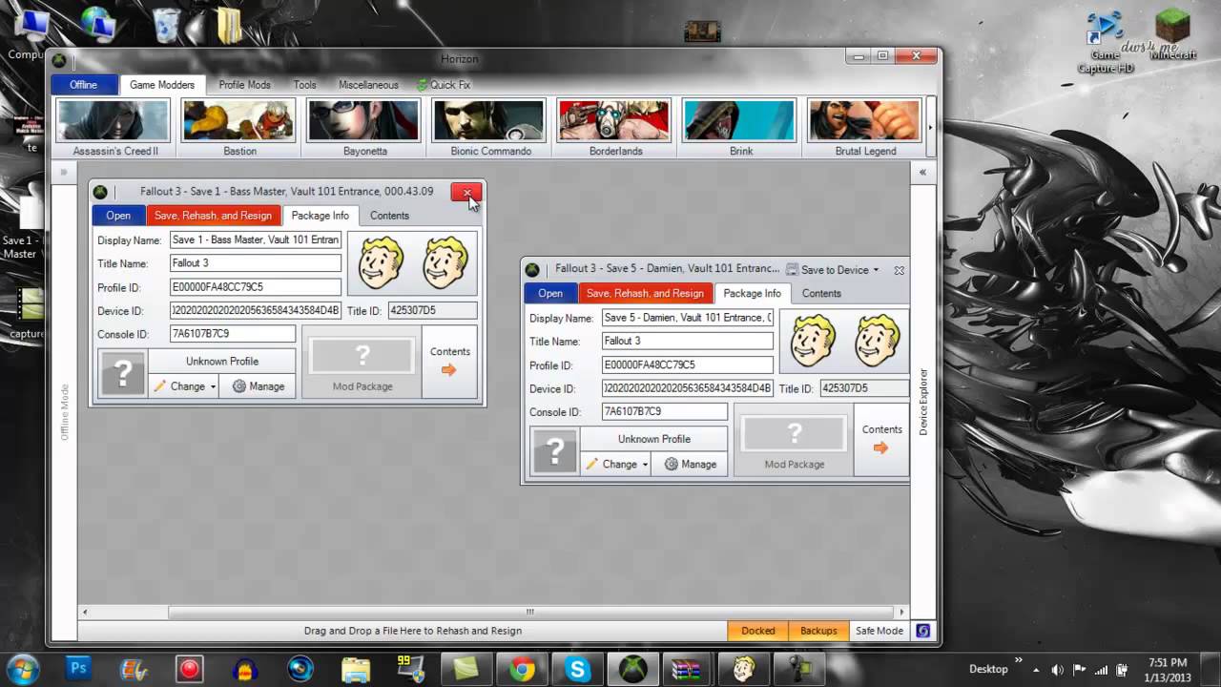Open the Bionic Commando game modder
The height and width of the screenshot is (687, 1221).
490,128
